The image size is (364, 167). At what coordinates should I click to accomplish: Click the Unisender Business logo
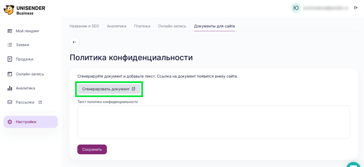click(24, 10)
